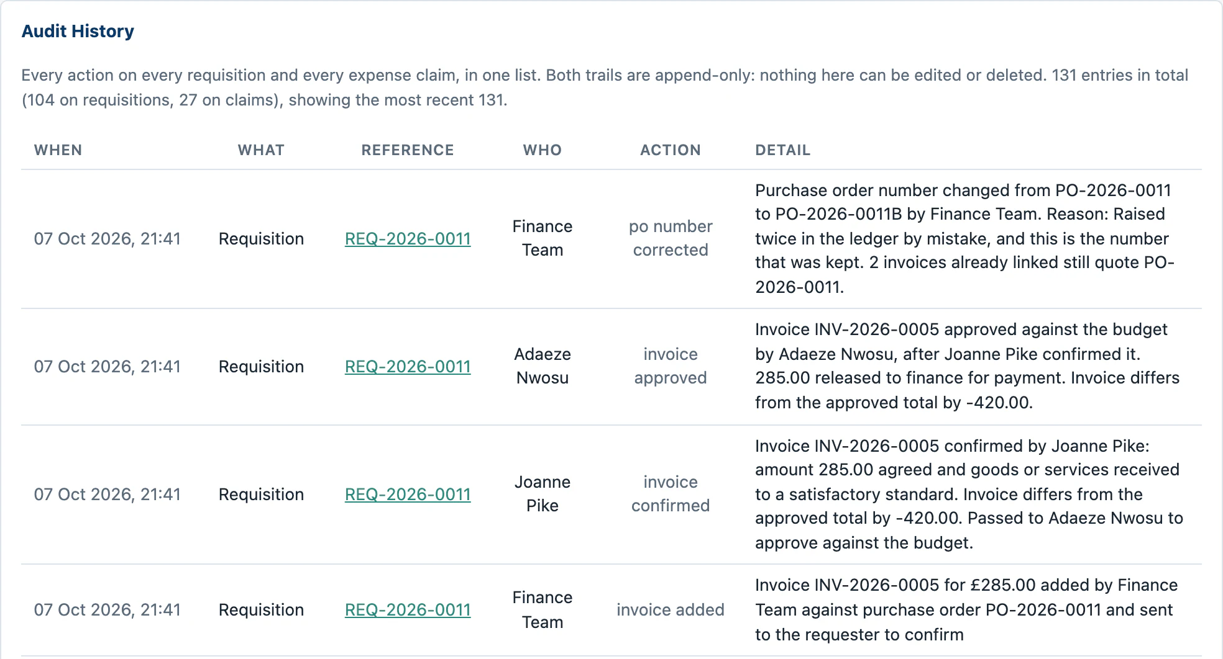This screenshot has width=1223, height=659.
Task: Click 'Finance Team' in the po number corrected row
Action: click(543, 238)
